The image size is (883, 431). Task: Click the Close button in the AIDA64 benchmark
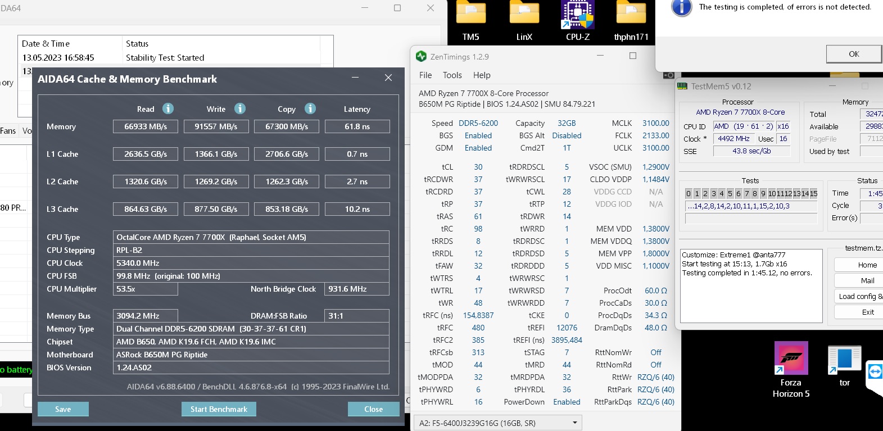click(x=373, y=409)
